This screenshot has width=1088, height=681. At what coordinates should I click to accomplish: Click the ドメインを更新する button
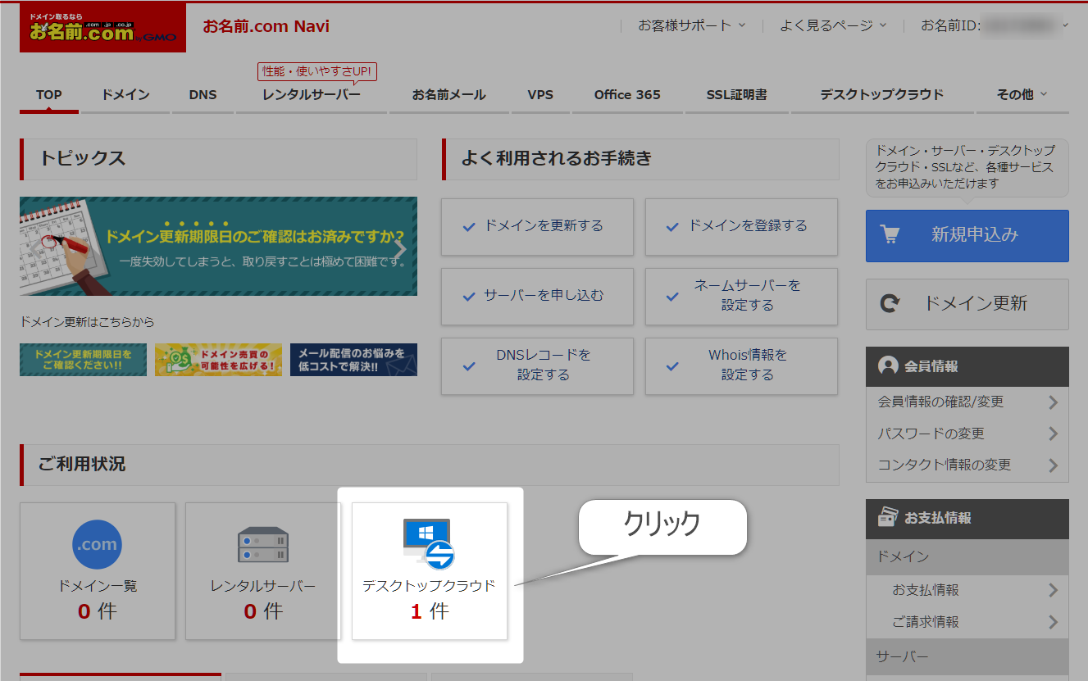point(537,227)
